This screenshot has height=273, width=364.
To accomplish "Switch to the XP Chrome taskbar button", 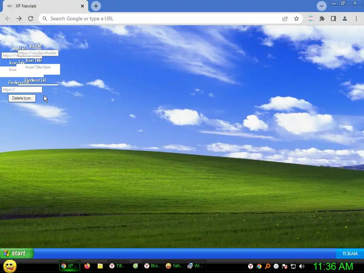I will tap(69, 266).
